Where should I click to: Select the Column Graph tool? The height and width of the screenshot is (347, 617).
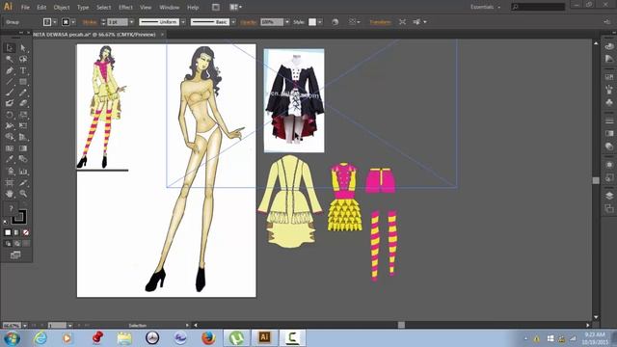pyautogui.click(x=23, y=172)
